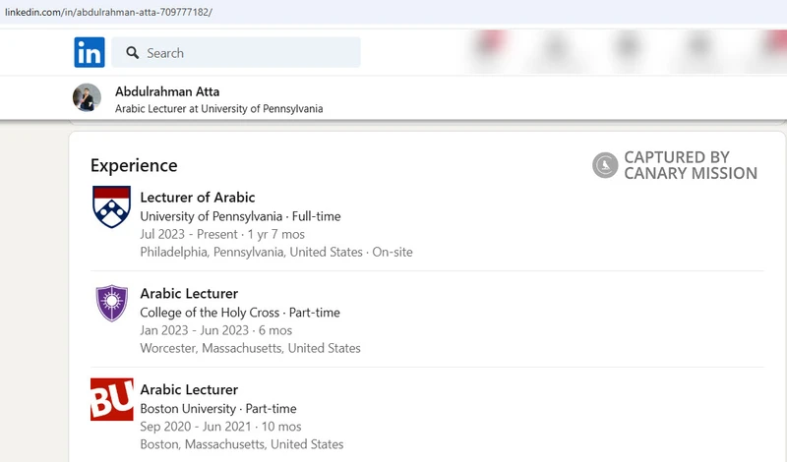Click the name Abdulrahman Atta in header

167,91
